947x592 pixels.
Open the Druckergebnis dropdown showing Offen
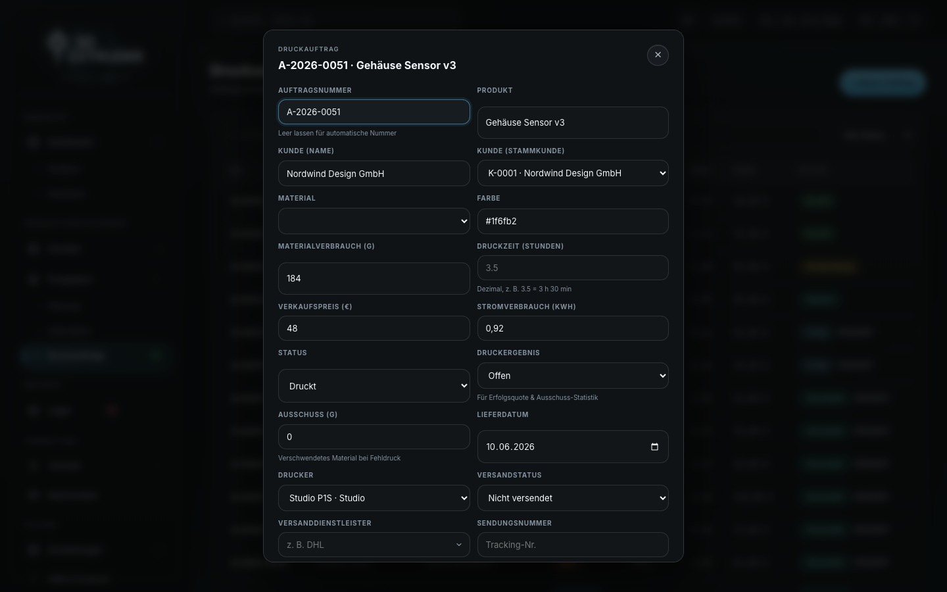click(x=573, y=376)
